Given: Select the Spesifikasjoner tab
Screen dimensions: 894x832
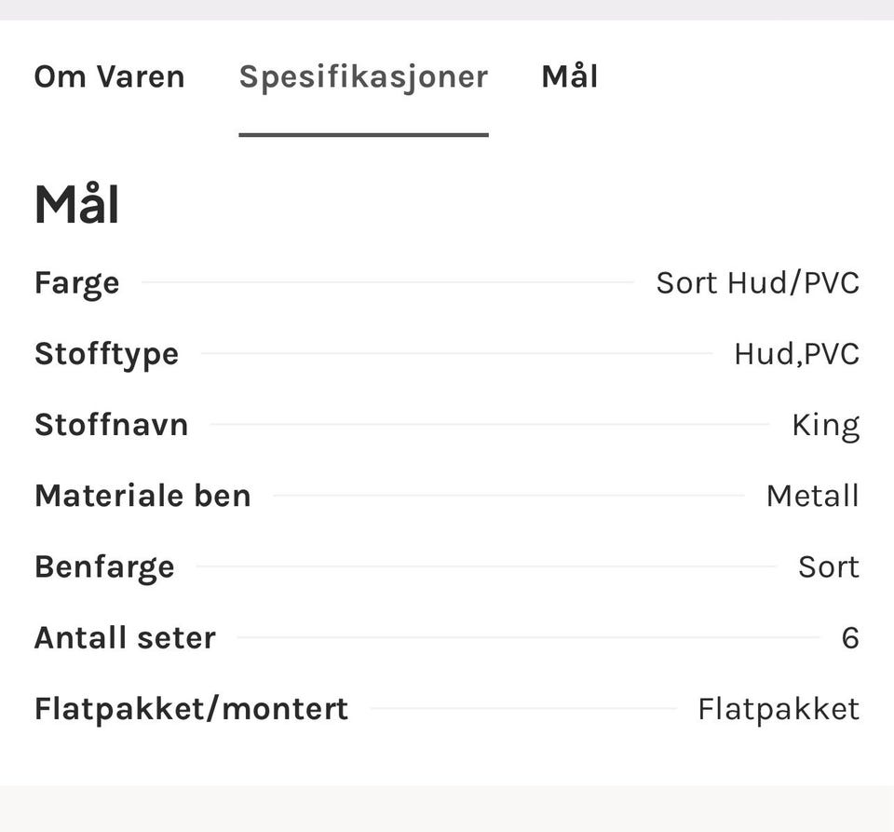Looking at the screenshot, I should (x=363, y=76).
